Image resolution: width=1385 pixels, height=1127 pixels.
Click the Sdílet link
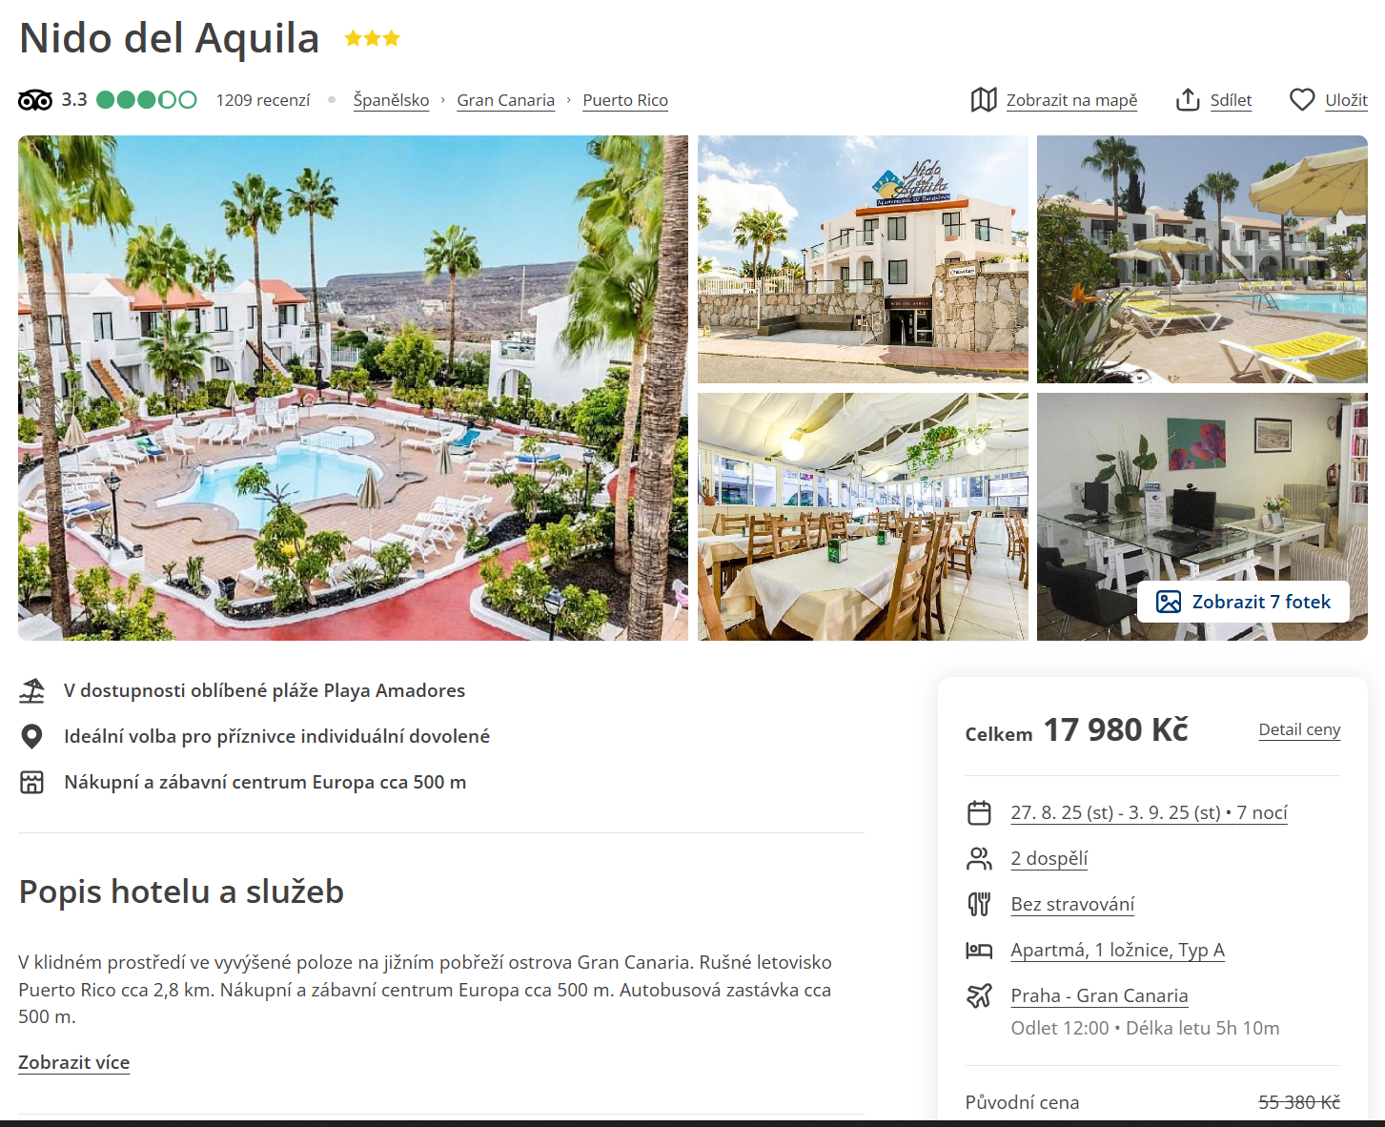[1231, 100]
